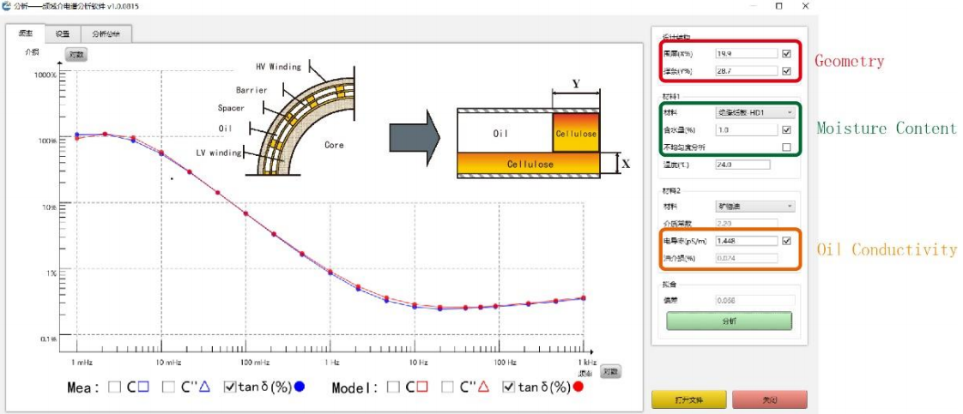Edit the temperature field 24.0

pos(742,165)
